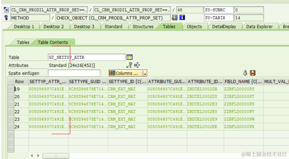Click the SETTYPE_GUID column header
This screenshot has width=289, height=159.
88,81
